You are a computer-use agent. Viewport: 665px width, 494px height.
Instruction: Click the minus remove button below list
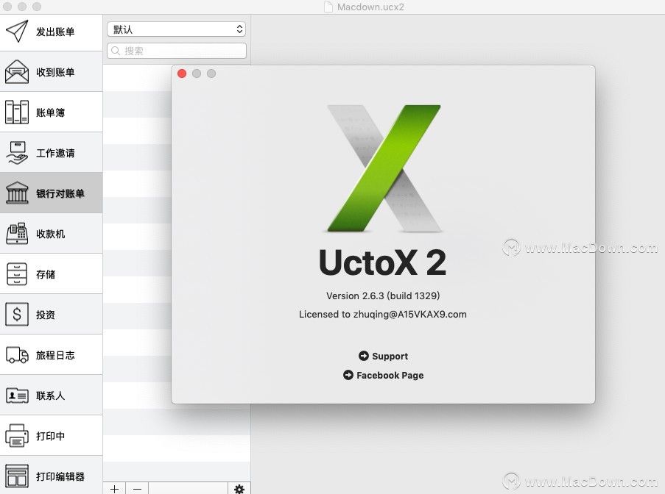[137, 489]
